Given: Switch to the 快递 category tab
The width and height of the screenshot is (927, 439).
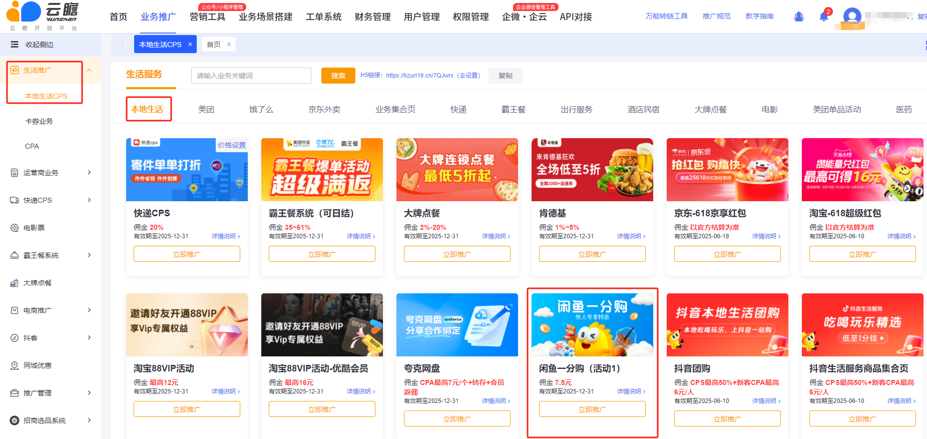Looking at the screenshot, I should pos(458,109).
